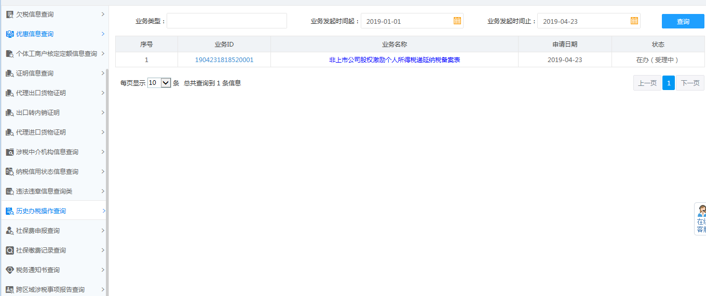Image resolution: width=706 pixels, height=296 pixels.
Task: Select 历史办税操作查询 menu item
Action: [x=41, y=211]
